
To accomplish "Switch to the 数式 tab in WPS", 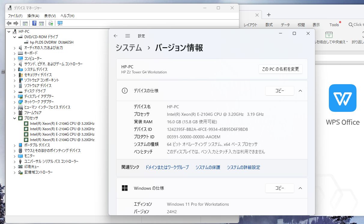I will point(269,25).
